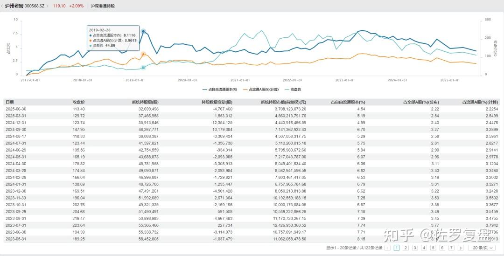Click the 2023-07-31 date cell

click(16, 225)
